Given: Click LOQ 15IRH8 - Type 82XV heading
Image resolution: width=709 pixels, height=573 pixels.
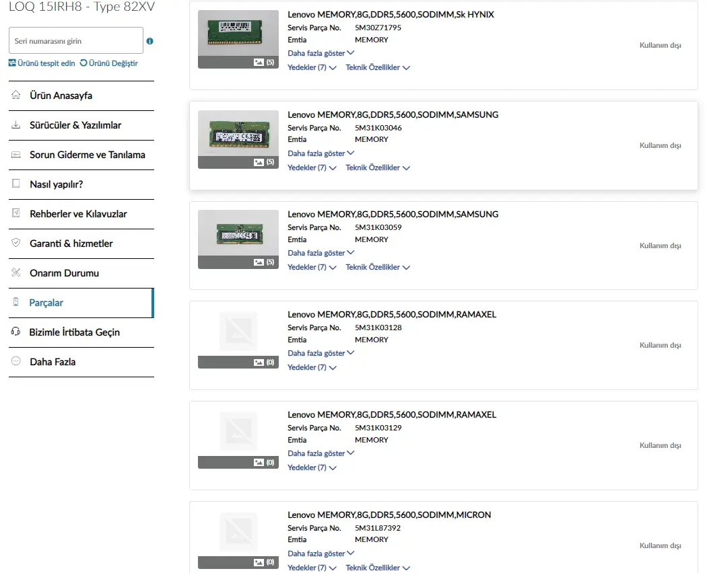Looking at the screenshot, I should [82, 6].
